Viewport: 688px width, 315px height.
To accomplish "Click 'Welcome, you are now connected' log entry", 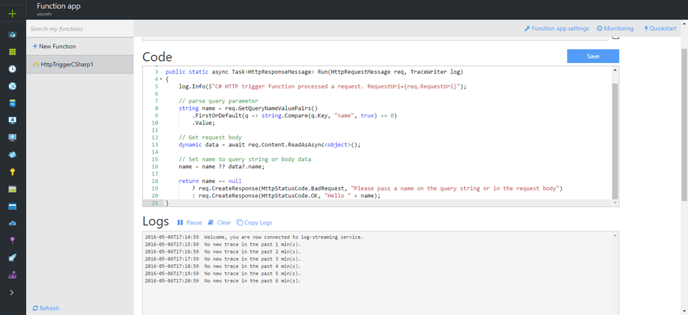I will (x=254, y=237).
